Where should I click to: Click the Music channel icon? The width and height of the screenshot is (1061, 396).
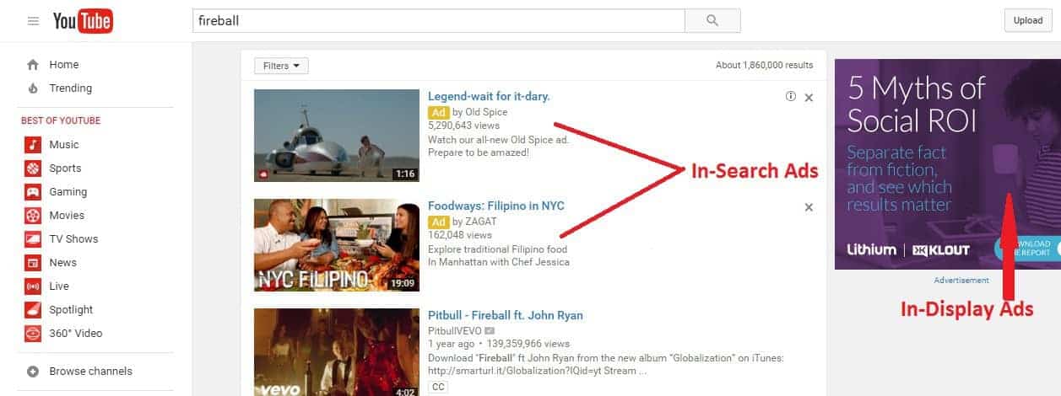pos(33,145)
